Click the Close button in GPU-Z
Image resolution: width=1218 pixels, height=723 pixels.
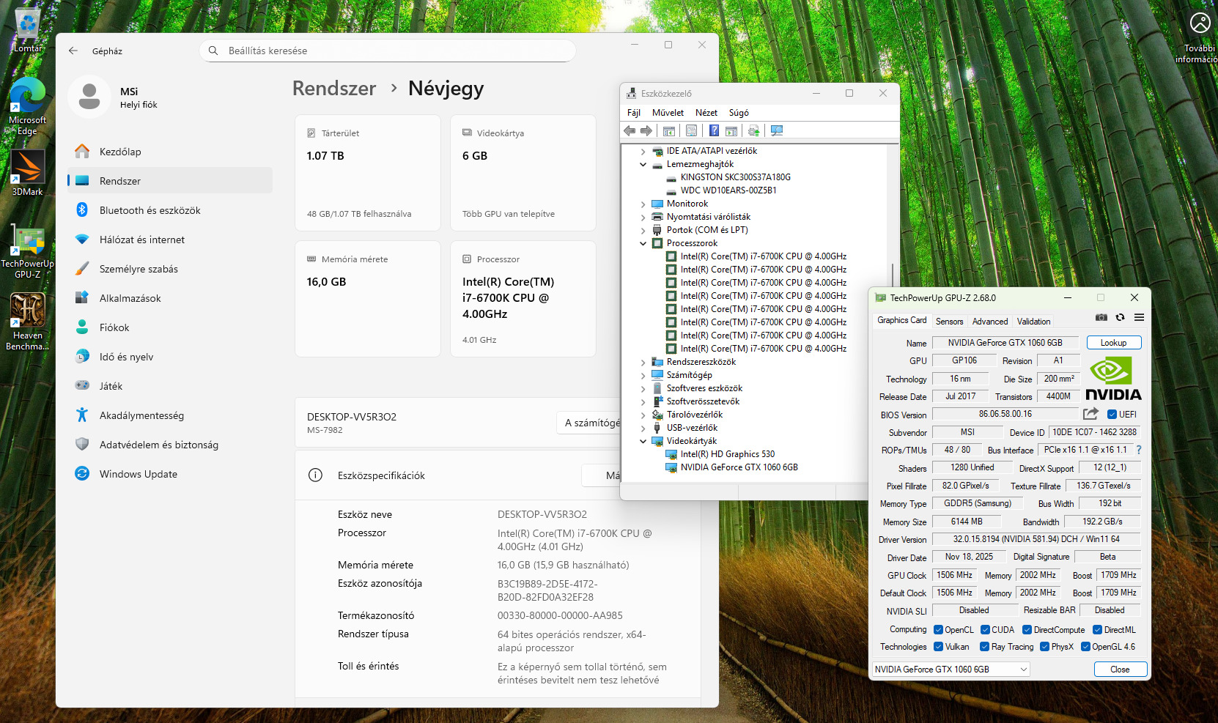[x=1120, y=670]
